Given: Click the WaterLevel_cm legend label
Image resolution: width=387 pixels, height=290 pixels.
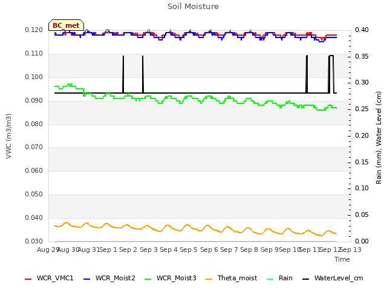Looking at the screenshot, I should [339, 278].
